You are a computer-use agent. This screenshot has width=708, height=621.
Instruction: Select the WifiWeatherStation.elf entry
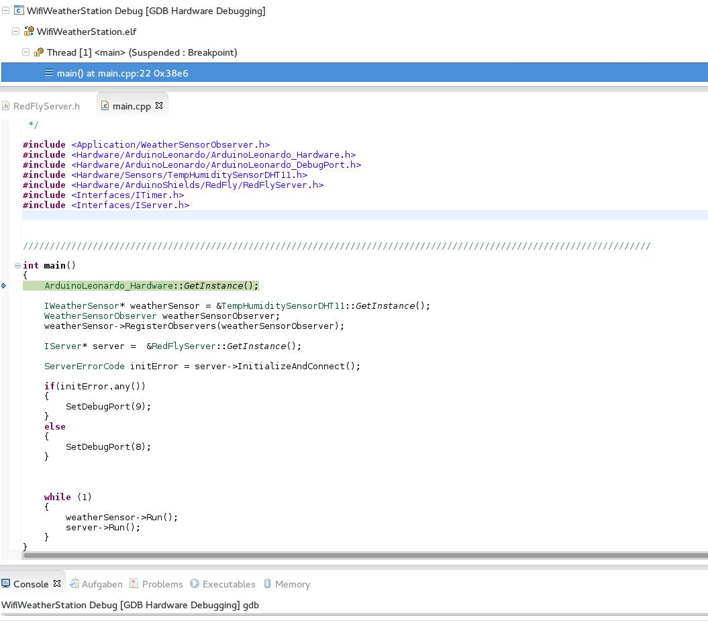[x=87, y=32]
